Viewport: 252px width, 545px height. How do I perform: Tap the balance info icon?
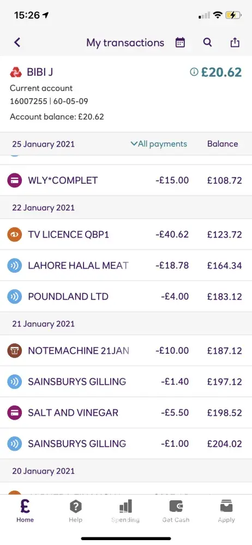[194, 72]
